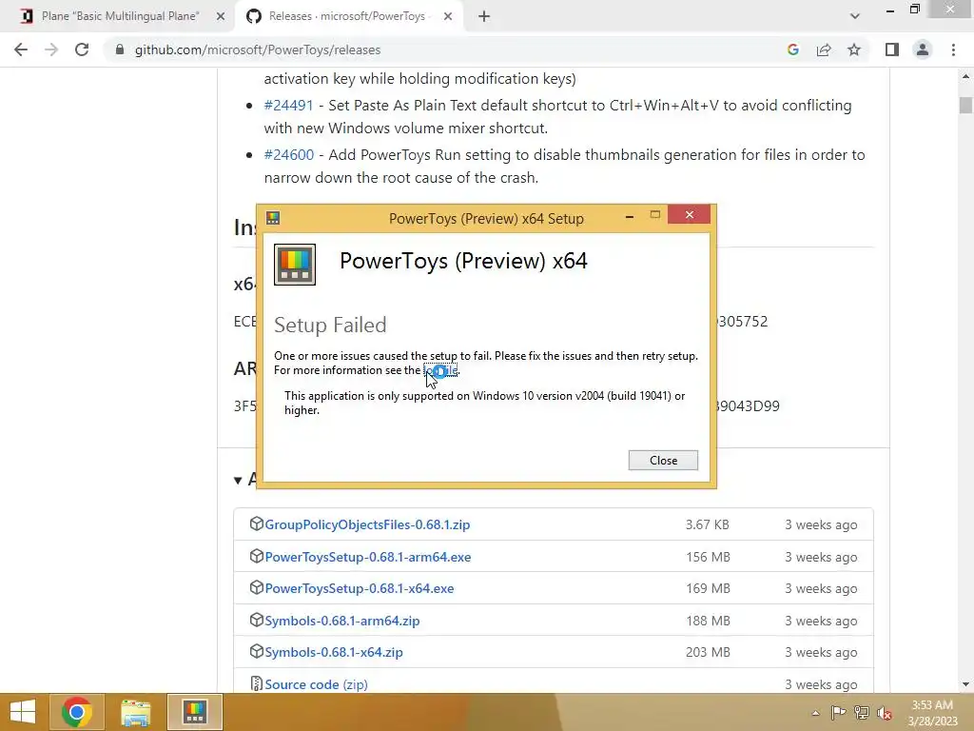Click PowerToys setup taskbar icon

click(194, 712)
